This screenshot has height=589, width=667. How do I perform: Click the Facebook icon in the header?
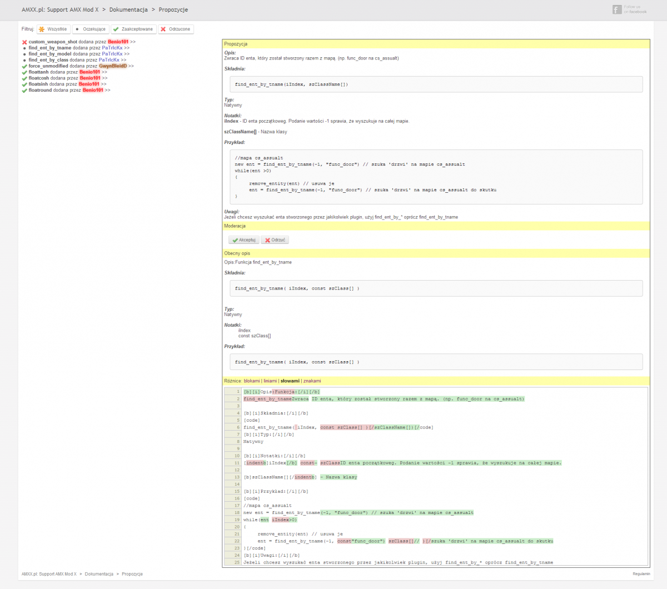click(617, 10)
